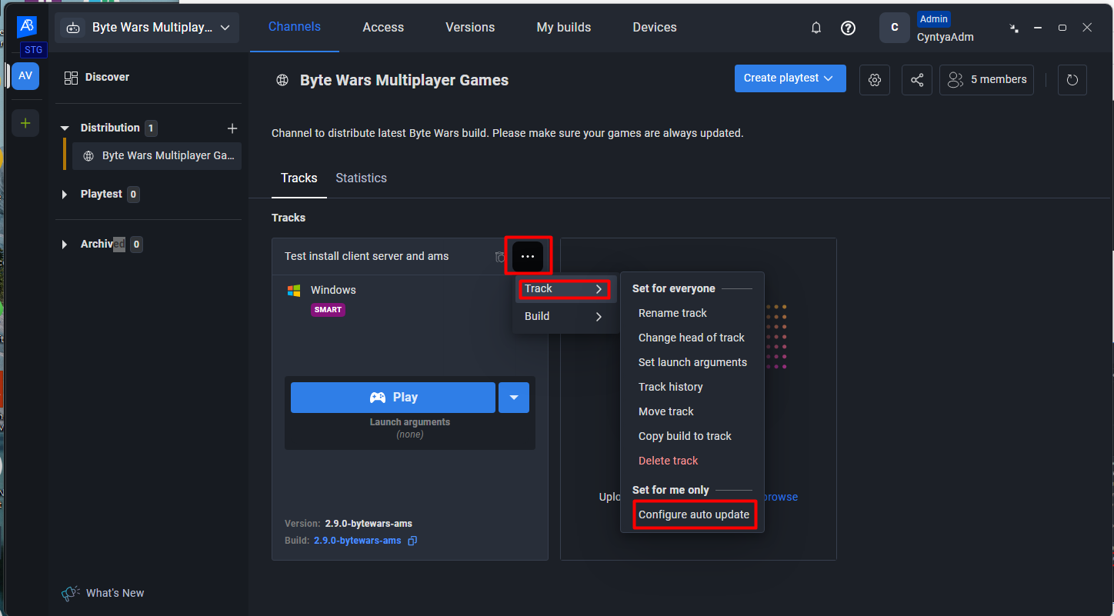
Task: Open the help question mark icon
Action: pyautogui.click(x=848, y=28)
